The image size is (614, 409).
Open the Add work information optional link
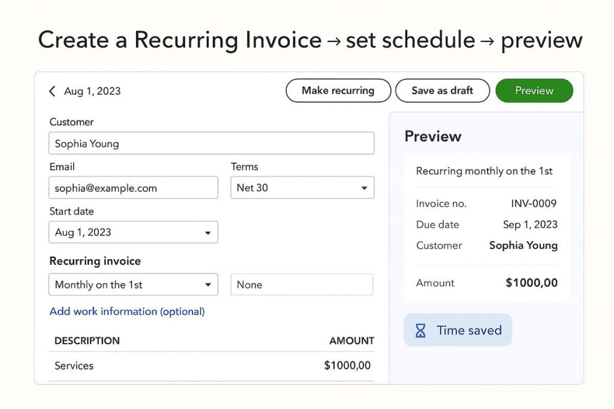tap(127, 311)
